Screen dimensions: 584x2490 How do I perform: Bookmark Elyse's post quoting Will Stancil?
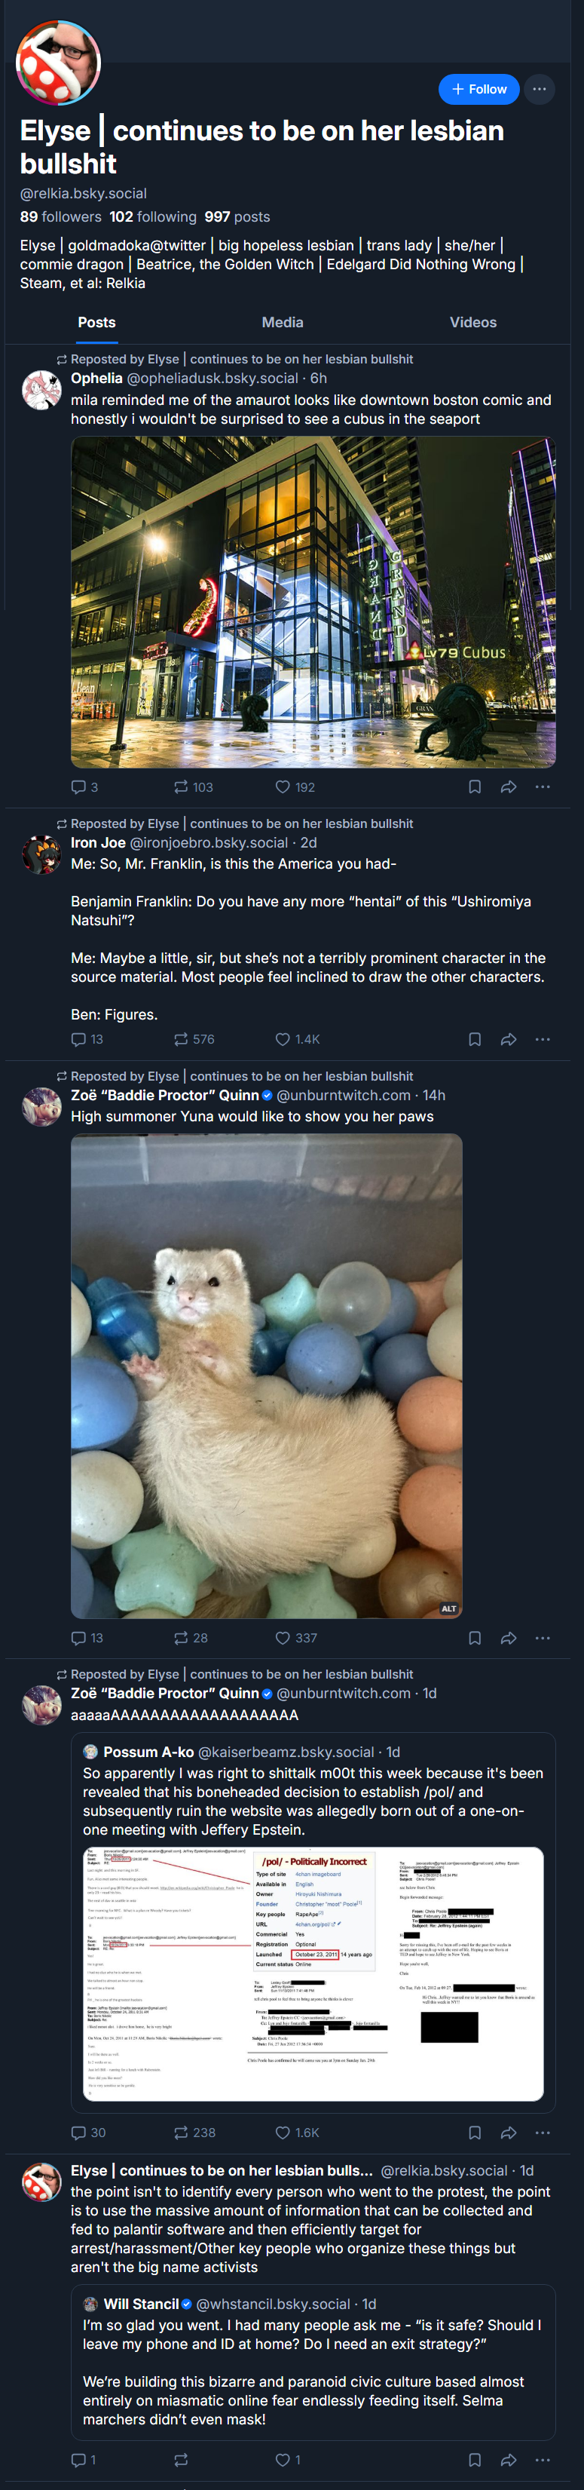475,2460
